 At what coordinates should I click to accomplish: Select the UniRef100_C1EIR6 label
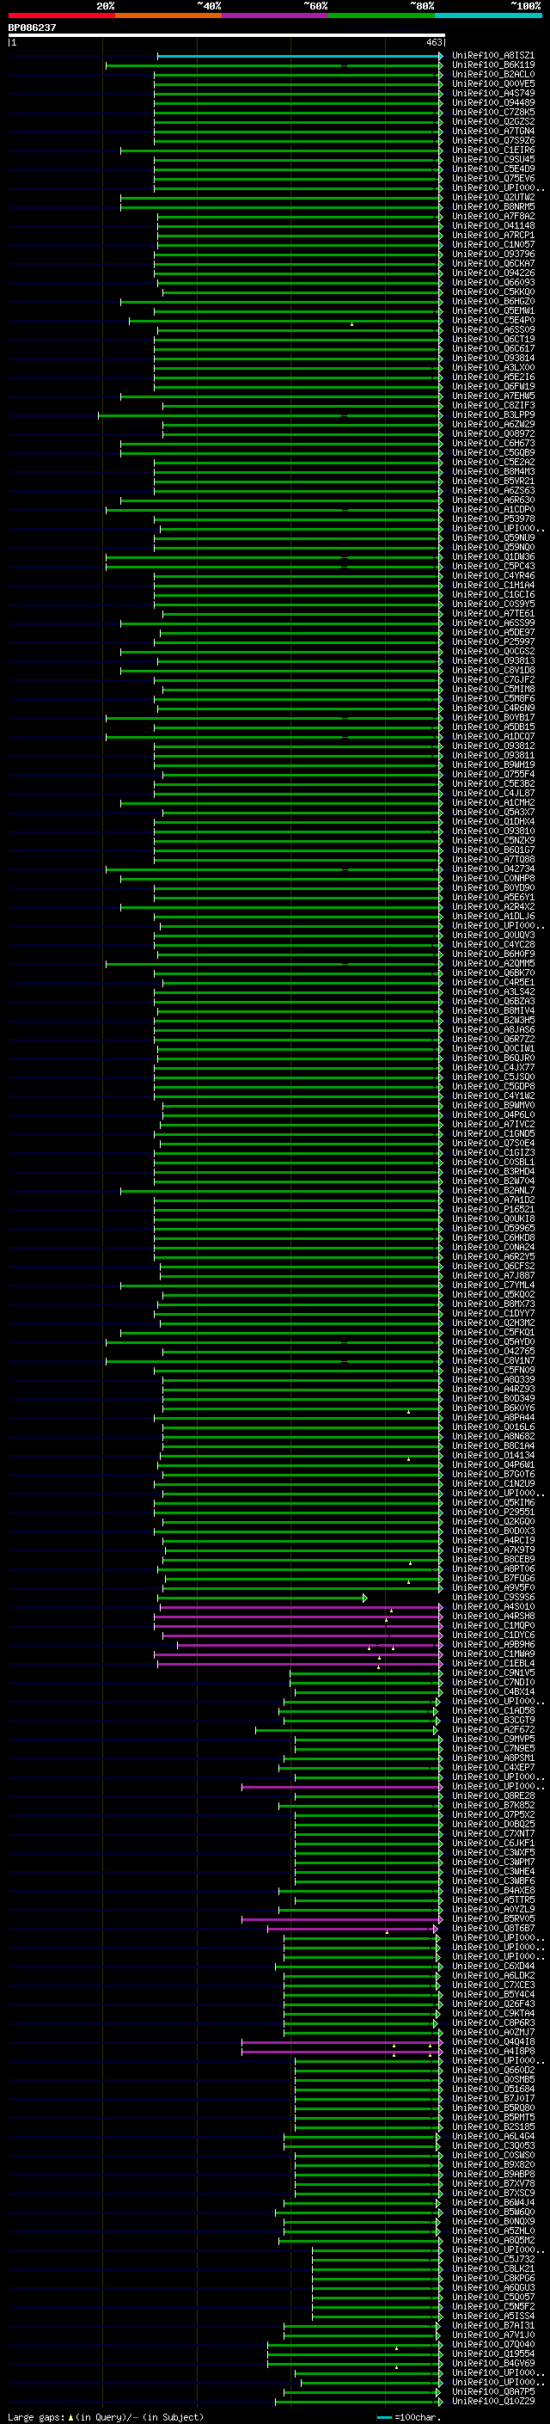coord(492,150)
